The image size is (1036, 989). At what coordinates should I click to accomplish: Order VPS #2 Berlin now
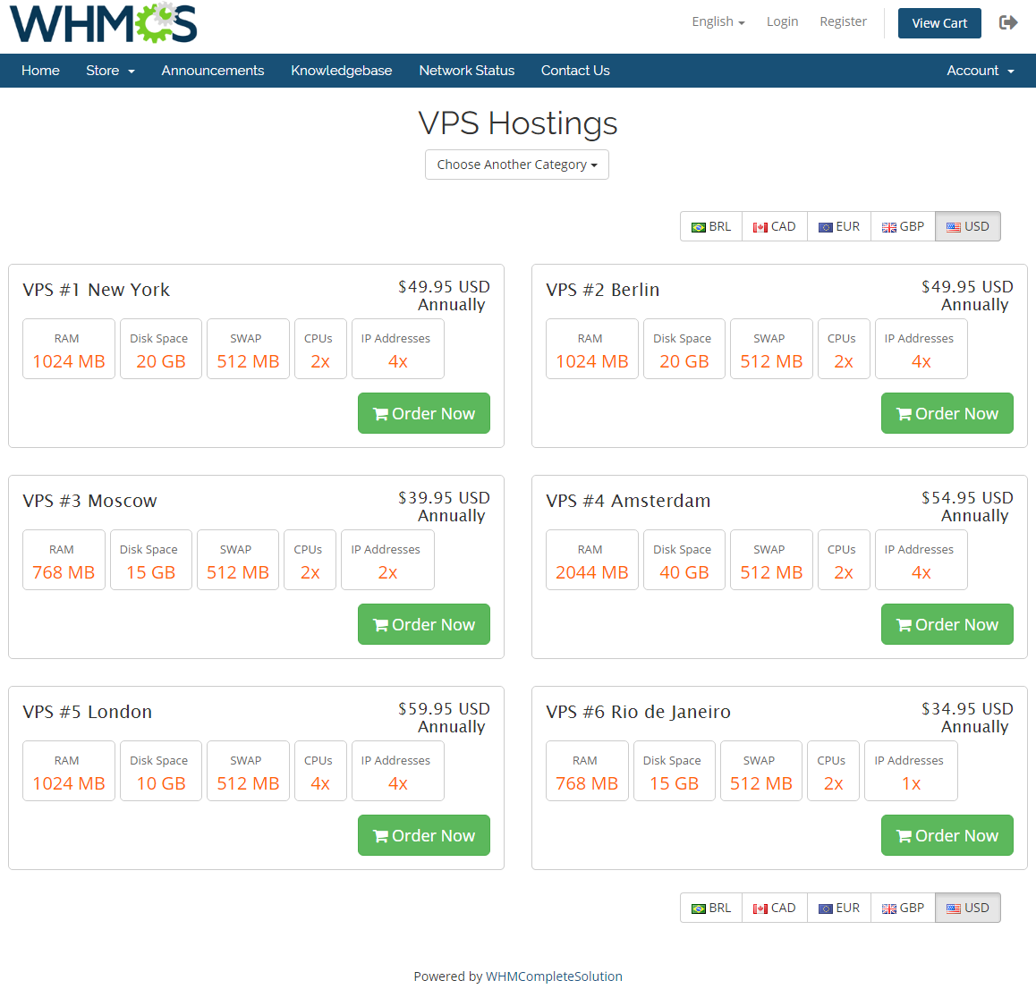(x=947, y=413)
